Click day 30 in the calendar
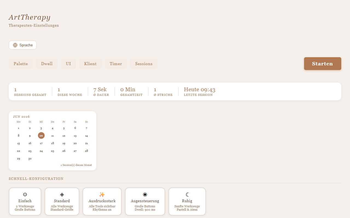The image size is (350, 218). click(x=30, y=159)
